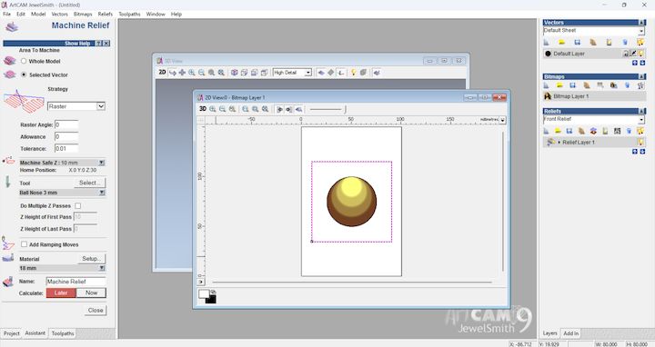The height and width of the screenshot is (347, 655).
Task: Open the Vectors menu
Action: (x=60, y=14)
